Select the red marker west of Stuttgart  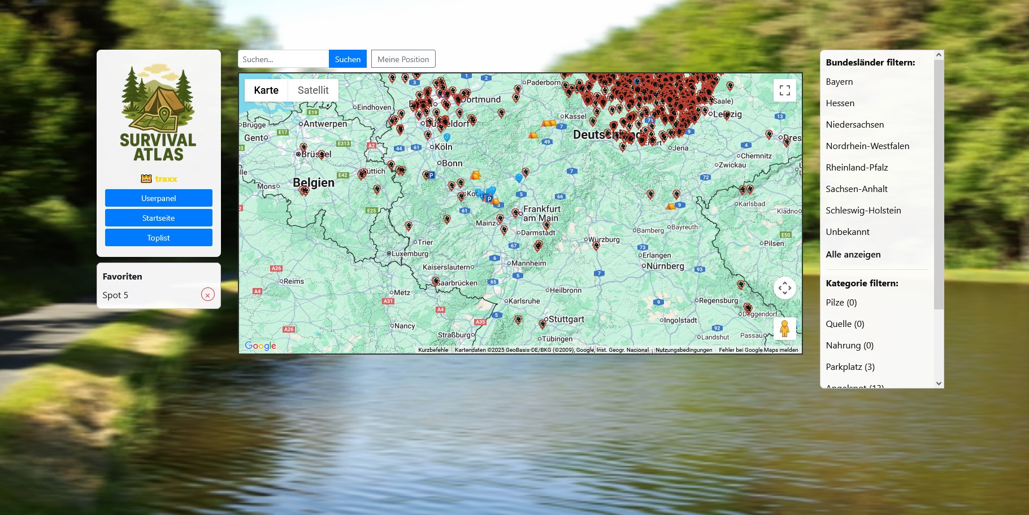pyautogui.click(x=518, y=320)
